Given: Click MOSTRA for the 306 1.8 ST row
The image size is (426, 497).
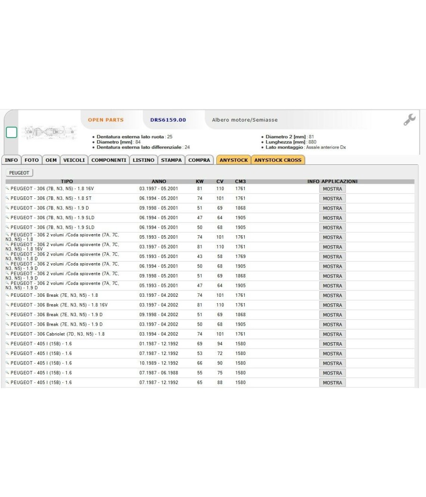Looking at the screenshot, I should [x=332, y=198].
